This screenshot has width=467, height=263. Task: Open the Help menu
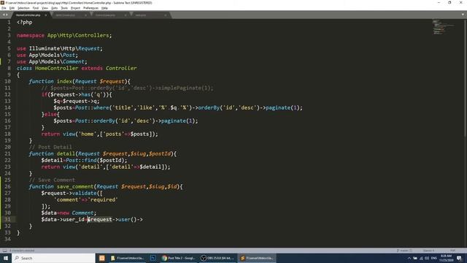(x=104, y=8)
